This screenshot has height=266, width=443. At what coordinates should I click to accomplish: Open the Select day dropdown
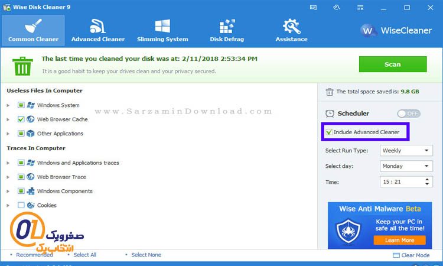pyautogui.click(x=406, y=166)
